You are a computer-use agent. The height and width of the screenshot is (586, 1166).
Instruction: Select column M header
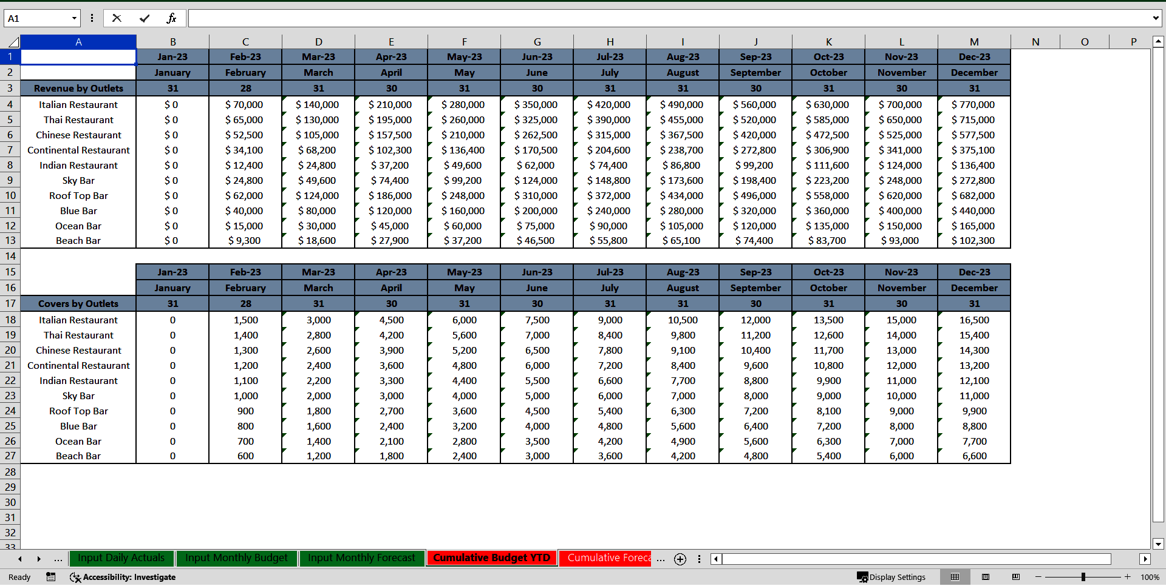click(x=974, y=42)
